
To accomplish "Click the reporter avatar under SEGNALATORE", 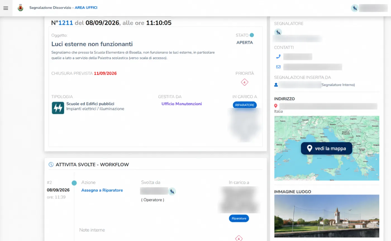I will pyautogui.click(x=278, y=32).
